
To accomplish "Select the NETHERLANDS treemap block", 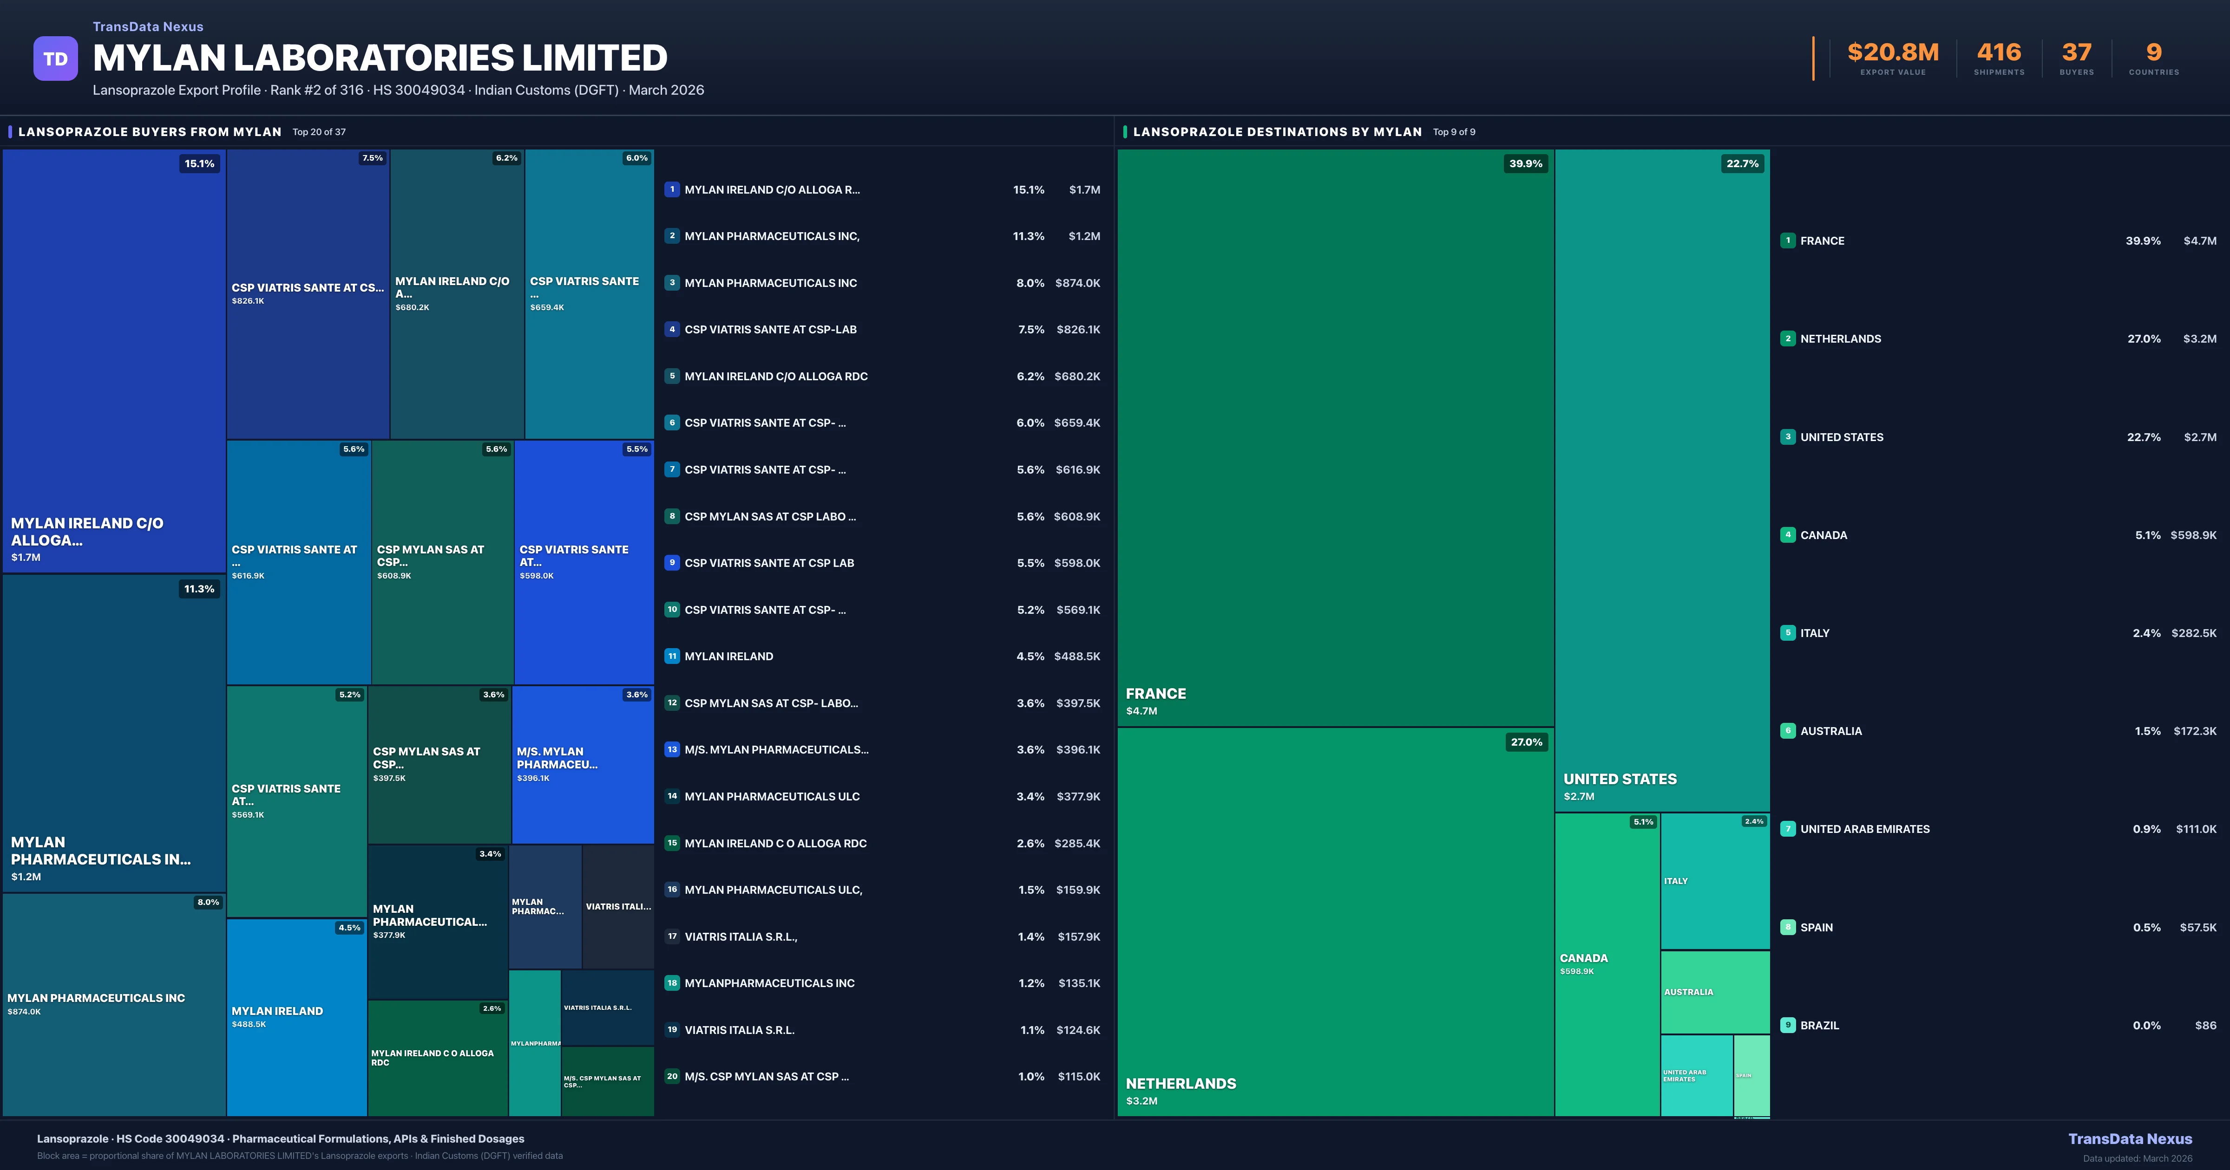I will pyautogui.click(x=1335, y=922).
